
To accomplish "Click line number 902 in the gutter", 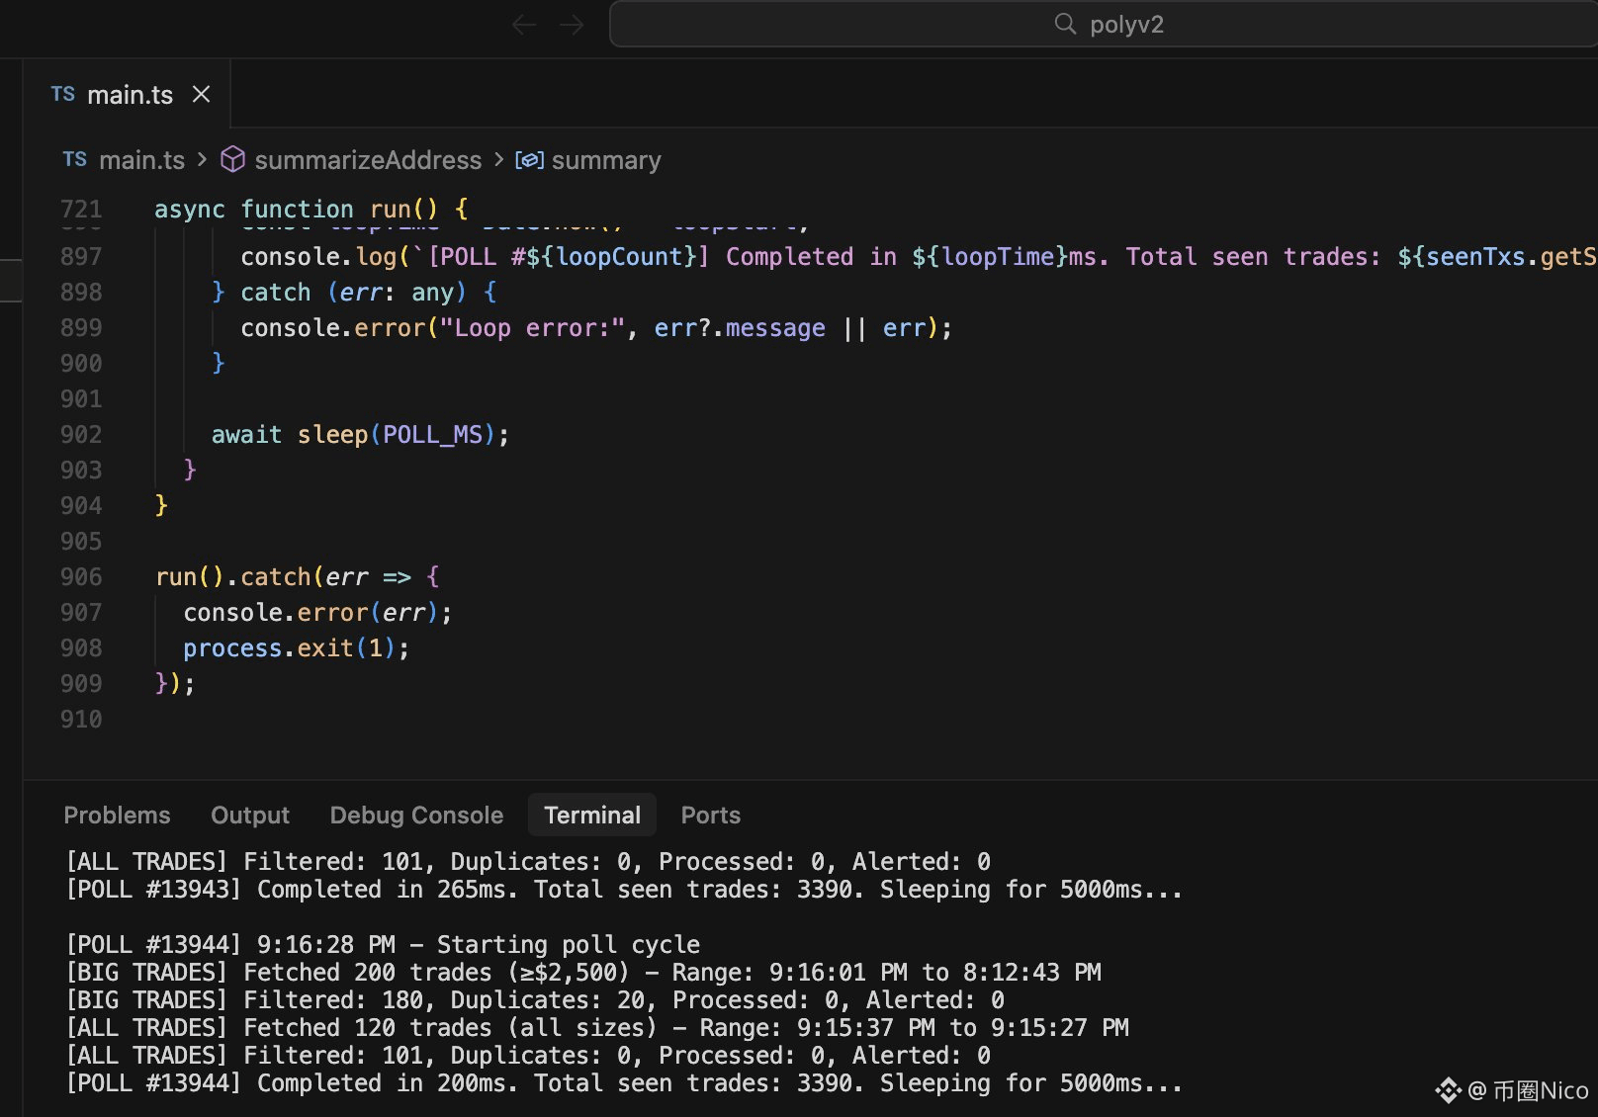I will pos(81,435).
